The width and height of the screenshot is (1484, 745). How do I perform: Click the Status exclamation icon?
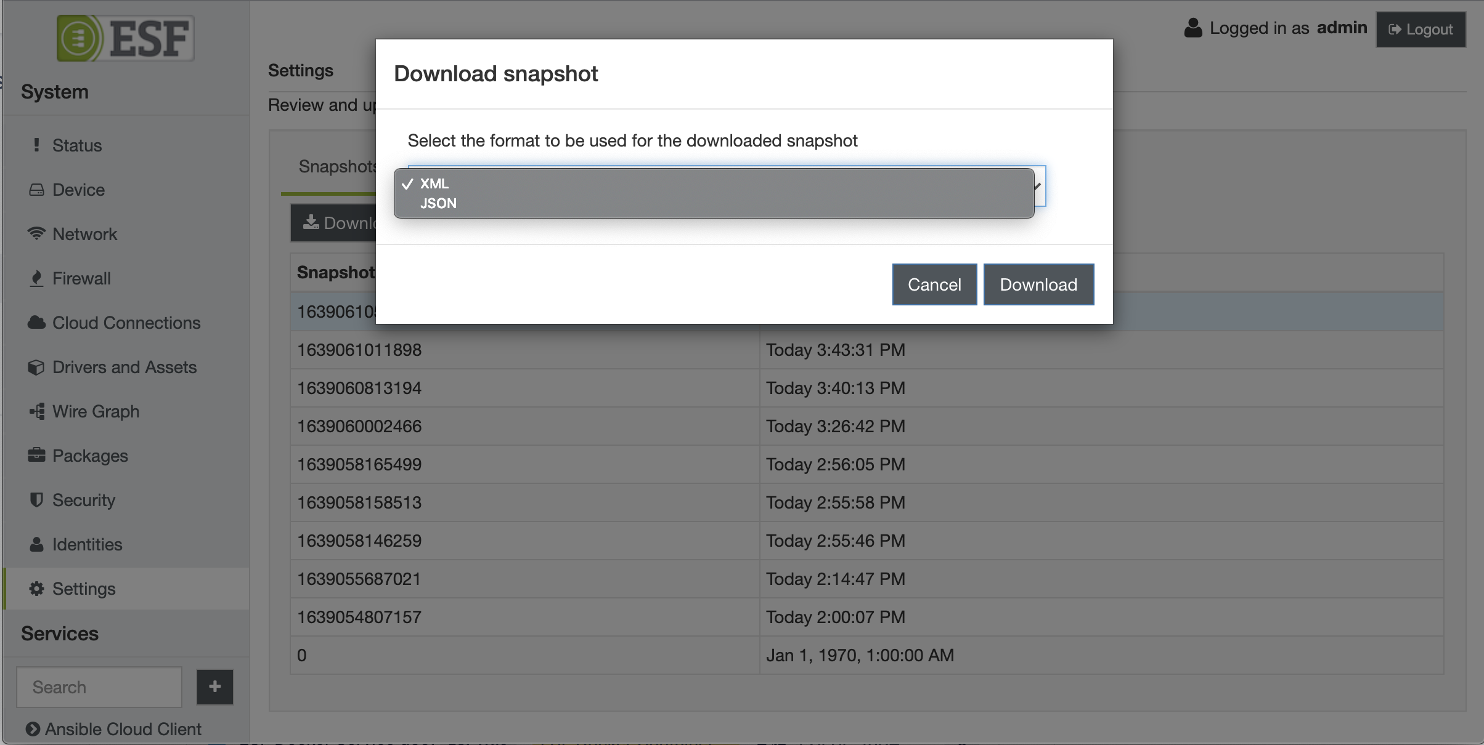coord(36,145)
